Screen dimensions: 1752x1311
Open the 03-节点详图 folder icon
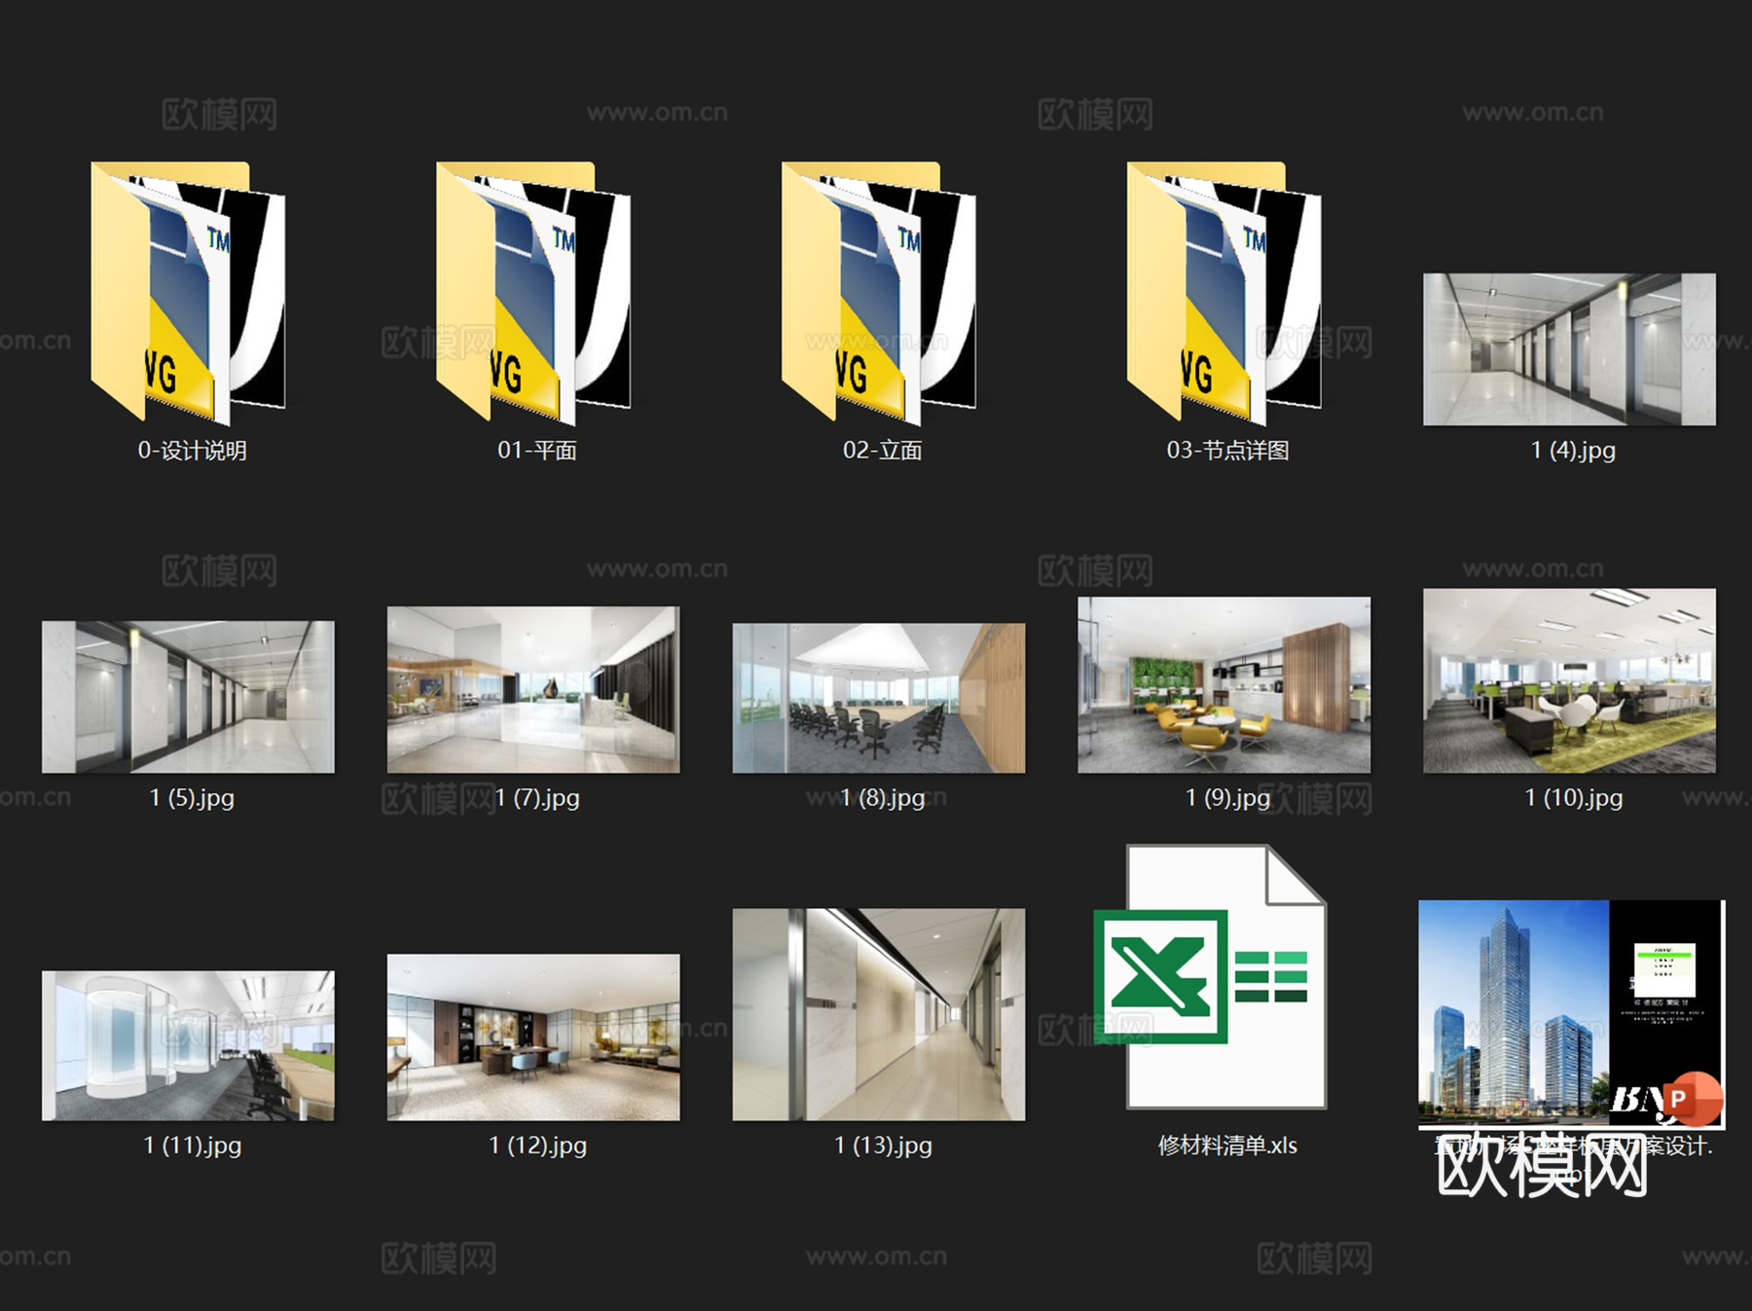(x=1225, y=293)
